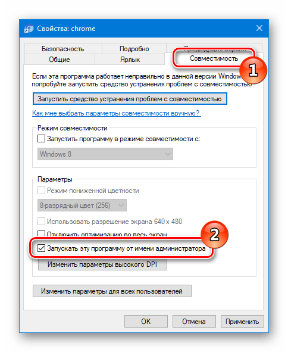Toggle the 640 x 480 screen resolution checkbox
Viewport: 288px width, 352px height.
pos(41,222)
